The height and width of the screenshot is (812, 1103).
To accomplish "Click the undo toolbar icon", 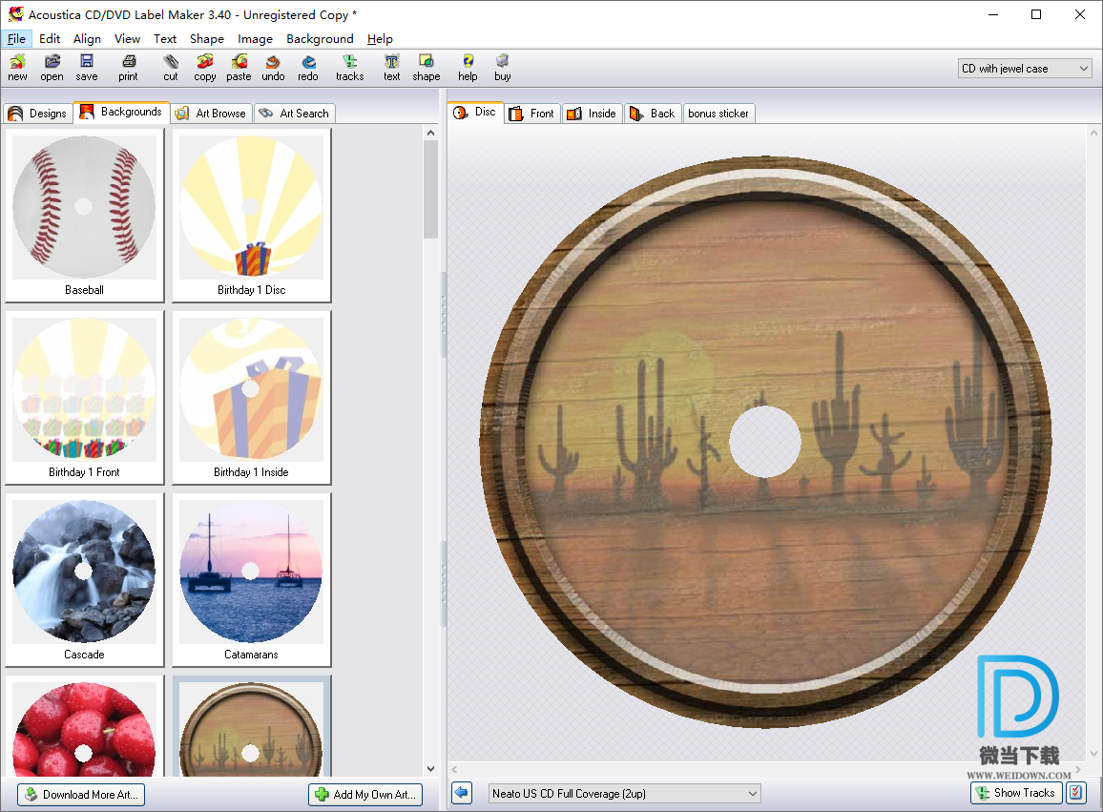I will tap(273, 68).
